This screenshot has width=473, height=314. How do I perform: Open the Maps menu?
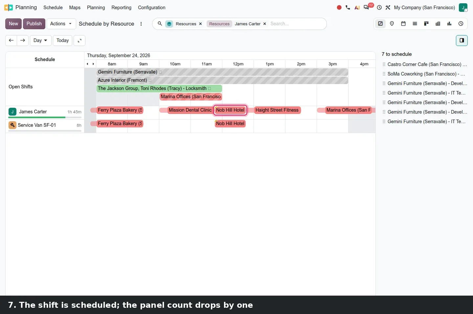(x=75, y=8)
